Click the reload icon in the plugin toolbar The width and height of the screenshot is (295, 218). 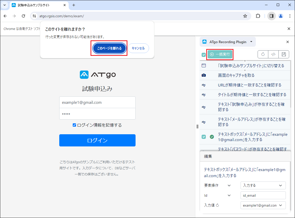(263, 54)
